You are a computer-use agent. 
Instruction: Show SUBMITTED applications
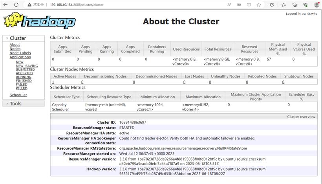click(x=25, y=69)
